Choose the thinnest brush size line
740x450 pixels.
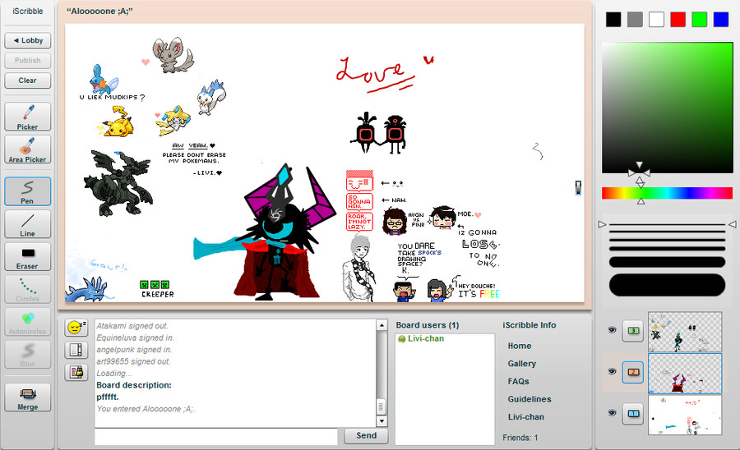point(667,225)
